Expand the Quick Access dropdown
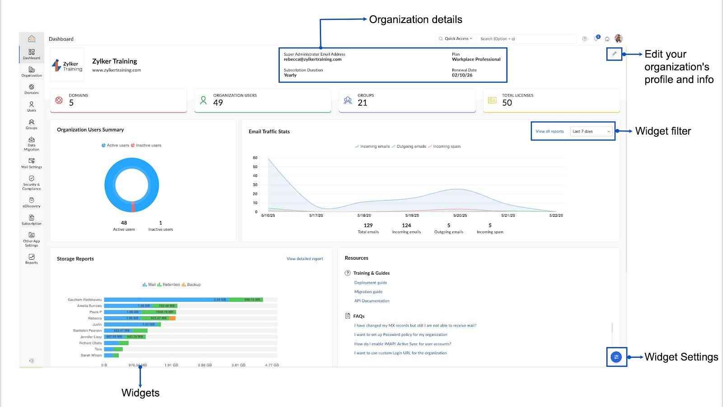Screen dimensions: 723x407 [456, 38]
